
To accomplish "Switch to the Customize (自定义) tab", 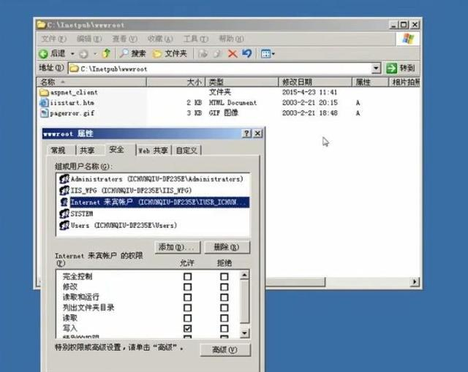I will click(186, 151).
